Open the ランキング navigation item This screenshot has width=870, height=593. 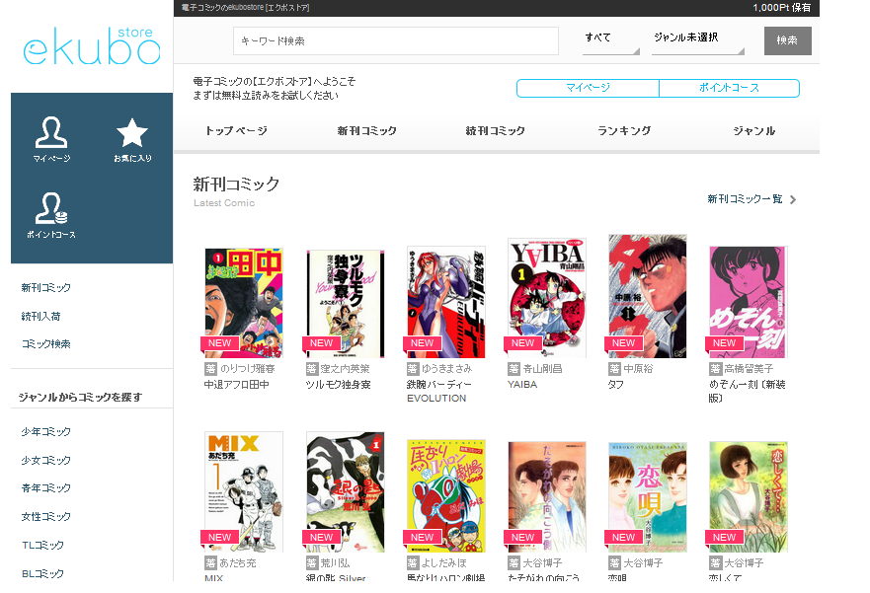623,129
